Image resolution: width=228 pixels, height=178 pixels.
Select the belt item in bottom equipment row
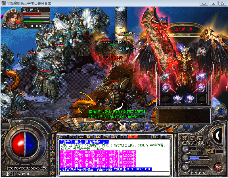point(178,99)
